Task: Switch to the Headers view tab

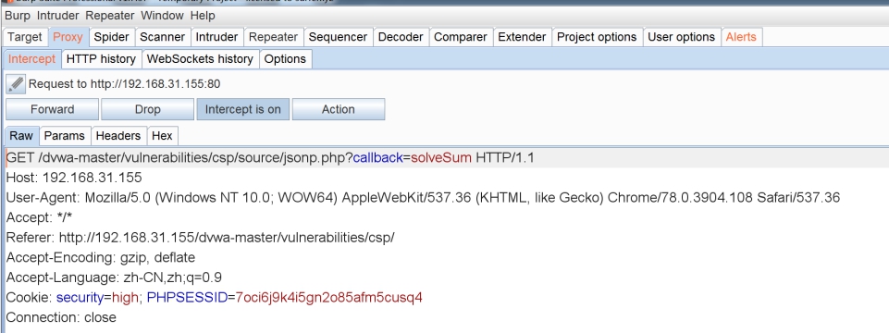Action: pyautogui.click(x=117, y=136)
